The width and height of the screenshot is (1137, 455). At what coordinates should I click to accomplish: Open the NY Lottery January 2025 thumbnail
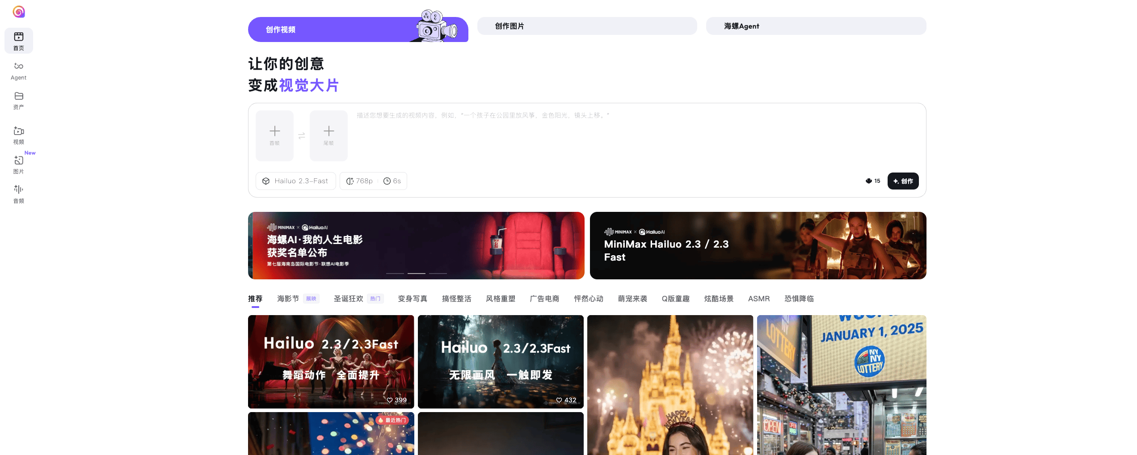[x=842, y=385]
